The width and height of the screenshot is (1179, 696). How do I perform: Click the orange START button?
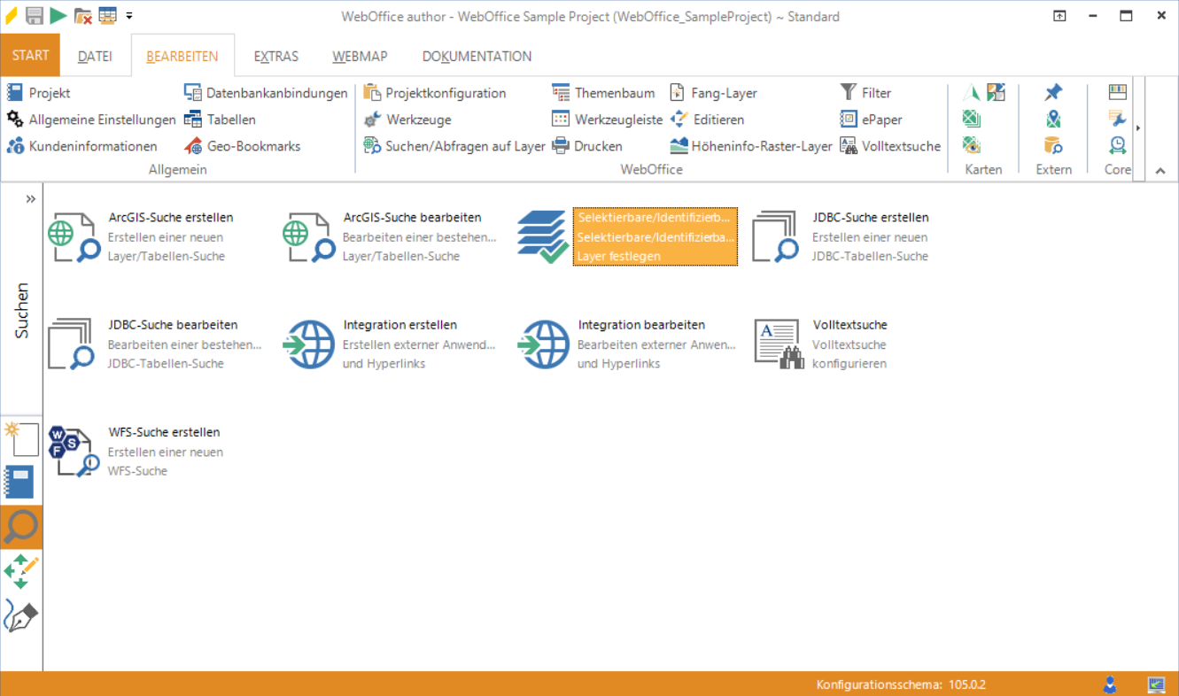(x=30, y=55)
